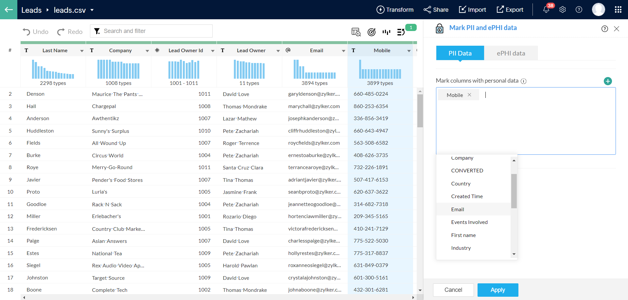Screen dimensions: 628x300
Task: Remove the Mobile tag from selection
Action: pos(469,95)
